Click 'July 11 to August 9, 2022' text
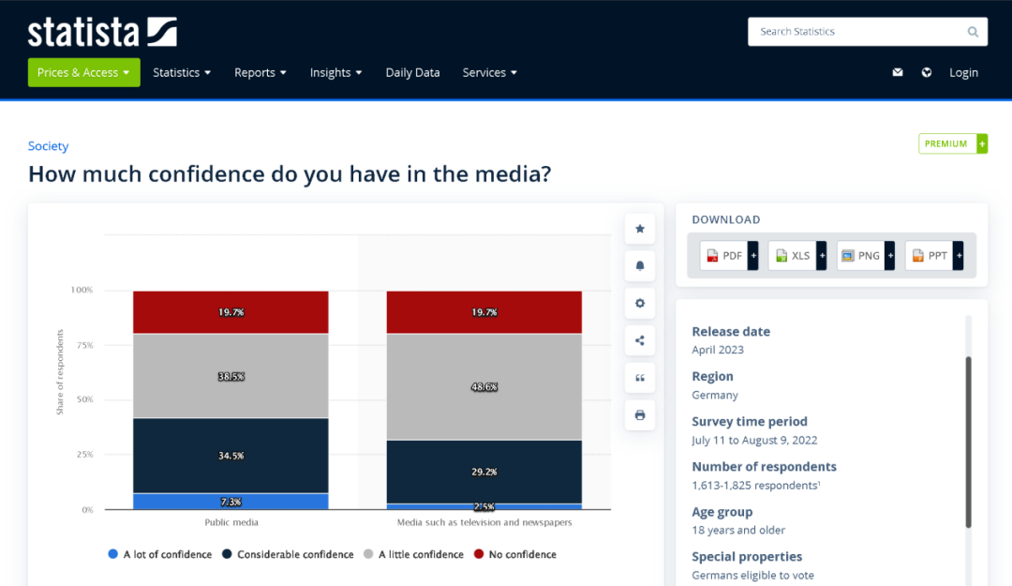This screenshot has height=586, width=1012. (754, 440)
